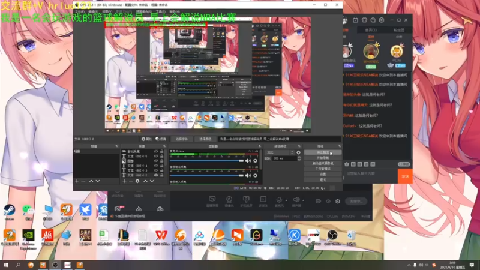The height and width of the screenshot is (270, 480).
Task: Toggle visibility eye for 文本 (GDI+) 2 source
Action: tap(156, 175)
